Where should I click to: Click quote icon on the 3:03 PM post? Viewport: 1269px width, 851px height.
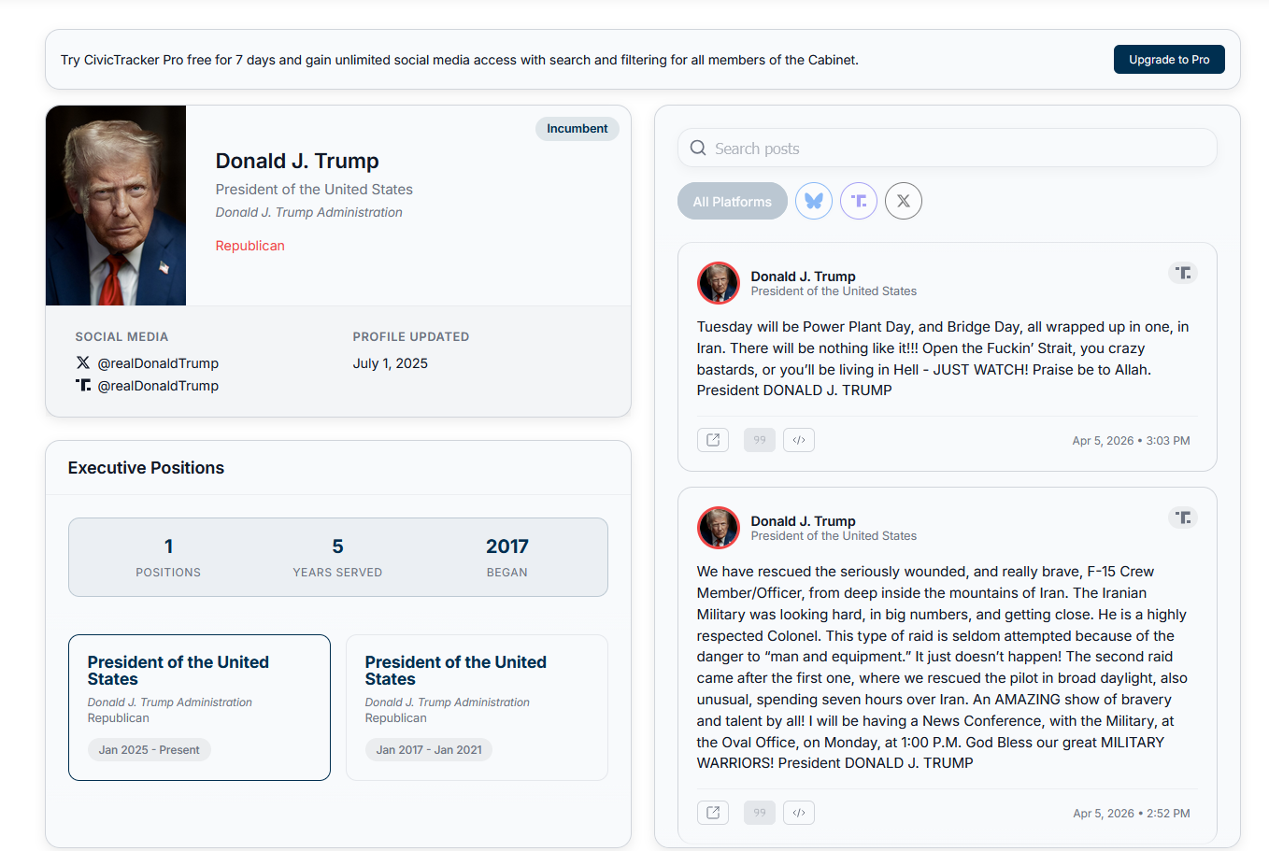coord(759,440)
